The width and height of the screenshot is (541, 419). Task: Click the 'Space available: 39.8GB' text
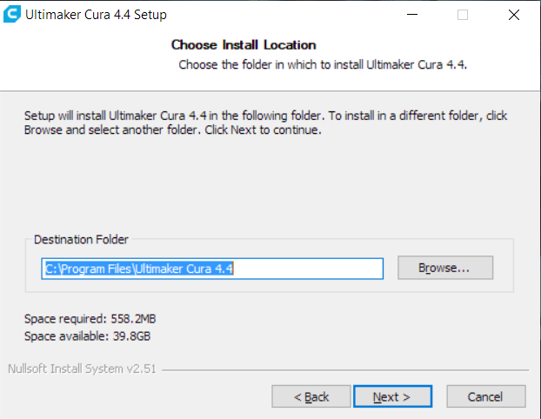89,336
